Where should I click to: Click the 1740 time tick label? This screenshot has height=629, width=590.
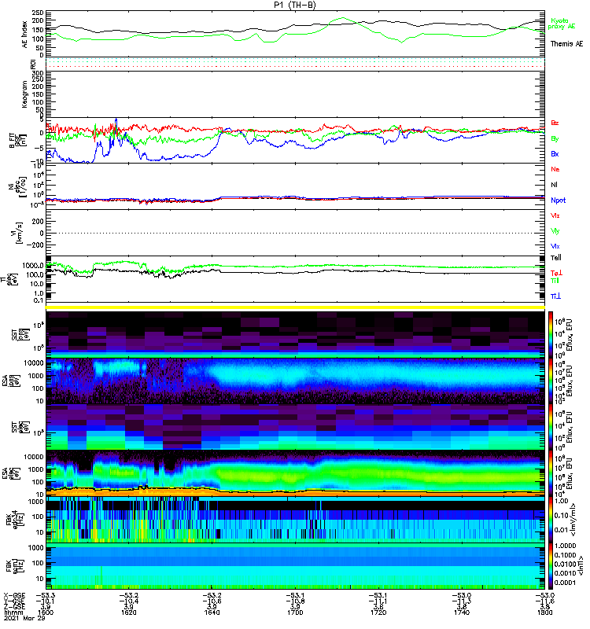coord(461,612)
